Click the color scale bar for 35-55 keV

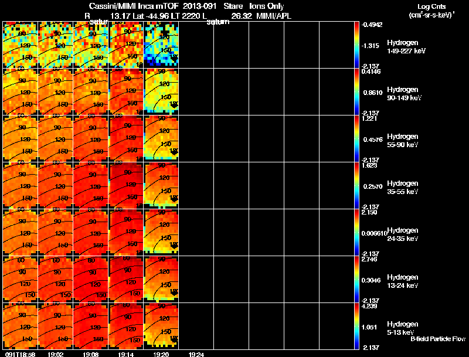tap(356, 185)
